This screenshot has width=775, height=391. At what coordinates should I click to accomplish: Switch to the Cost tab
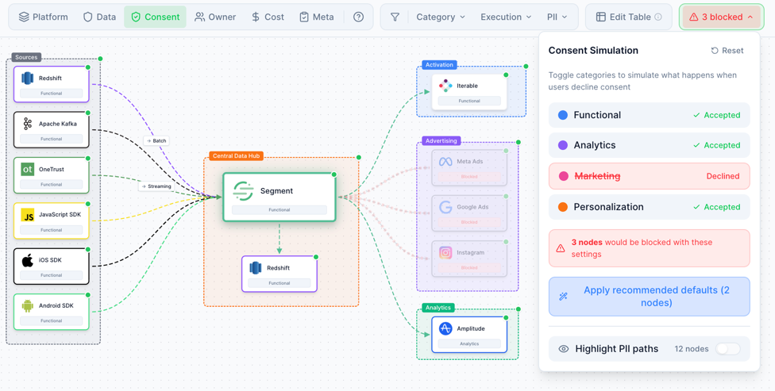point(268,17)
